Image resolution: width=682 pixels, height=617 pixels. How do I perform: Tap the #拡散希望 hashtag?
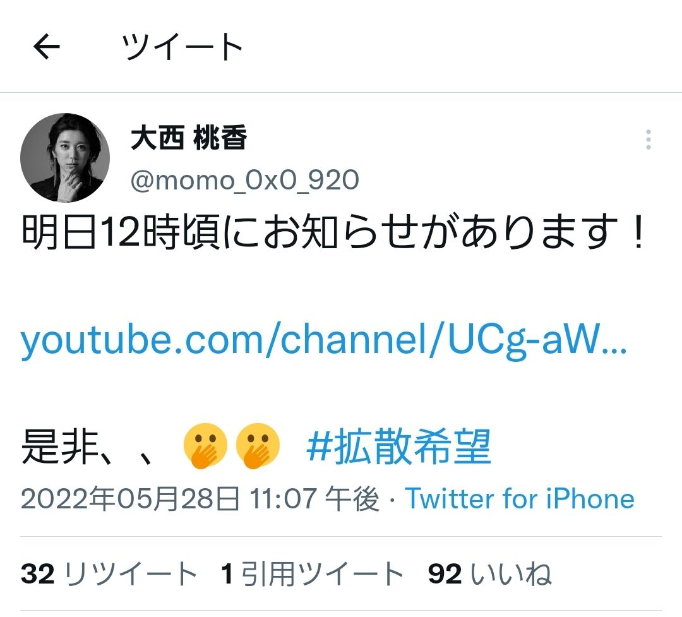point(399,446)
